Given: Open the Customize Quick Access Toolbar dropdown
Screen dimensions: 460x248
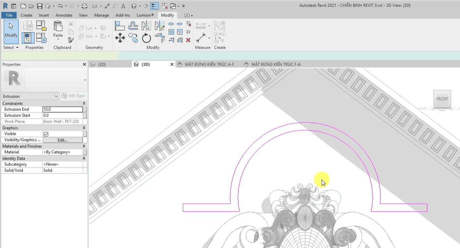Looking at the screenshot, I should point(184,6).
